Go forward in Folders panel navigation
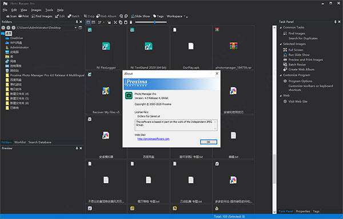This screenshot has width=343, height=219. pyautogui.click(x=9, y=28)
